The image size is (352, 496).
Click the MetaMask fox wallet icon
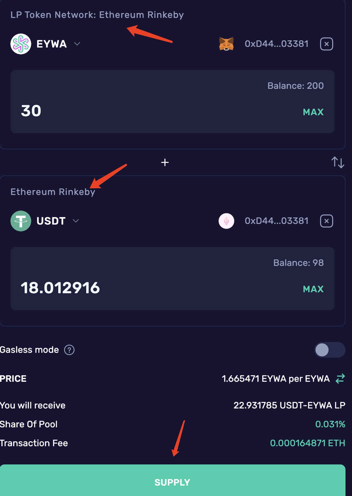[x=226, y=44]
